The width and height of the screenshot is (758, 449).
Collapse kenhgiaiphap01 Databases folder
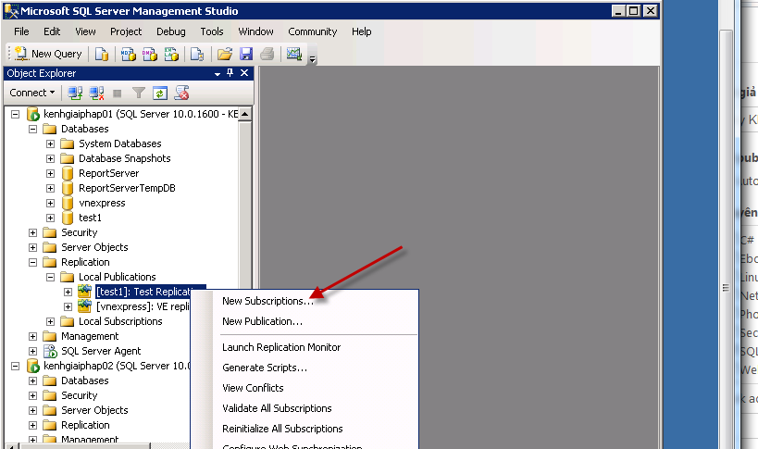pyautogui.click(x=33, y=129)
